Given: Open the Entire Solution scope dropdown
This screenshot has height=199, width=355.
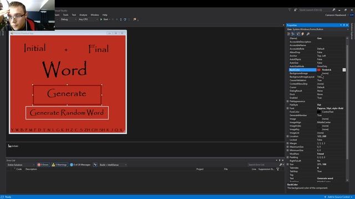Looking at the screenshot, I should (x=21, y=165).
